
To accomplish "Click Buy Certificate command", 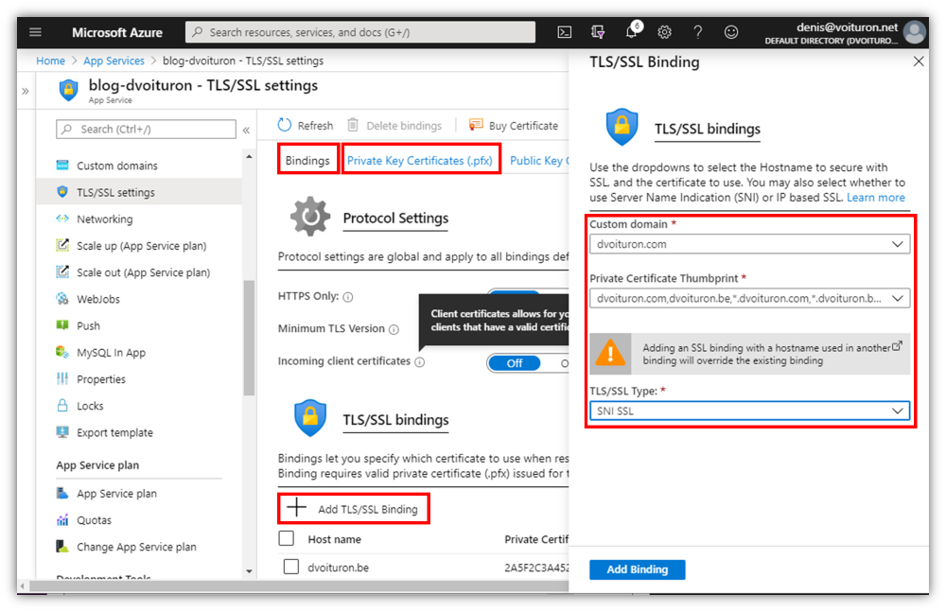I will (514, 126).
